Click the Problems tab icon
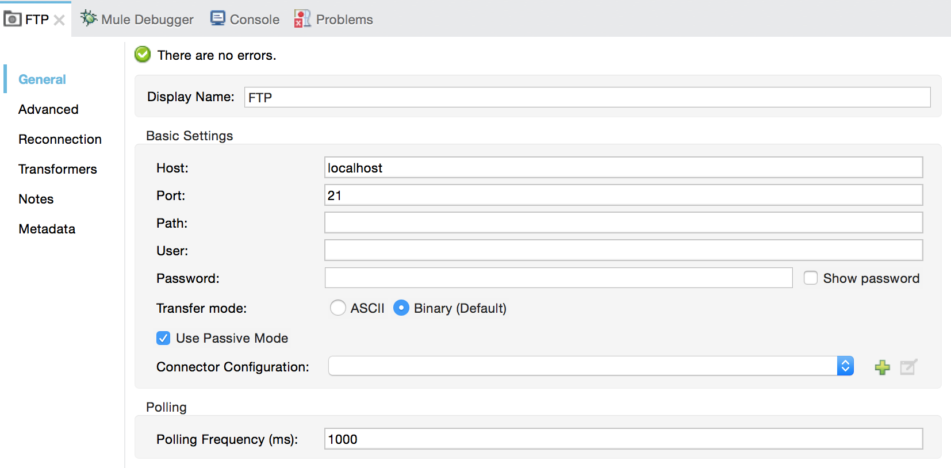This screenshot has width=951, height=468. point(302,18)
